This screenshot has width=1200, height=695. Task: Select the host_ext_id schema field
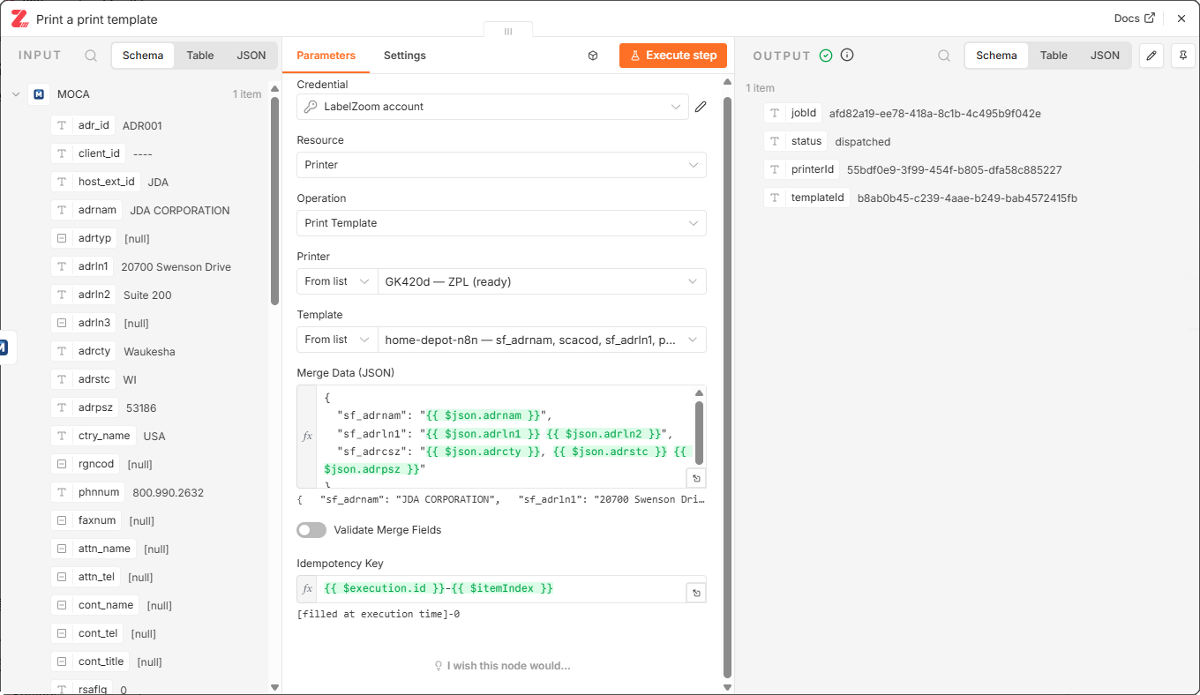[96, 183]
